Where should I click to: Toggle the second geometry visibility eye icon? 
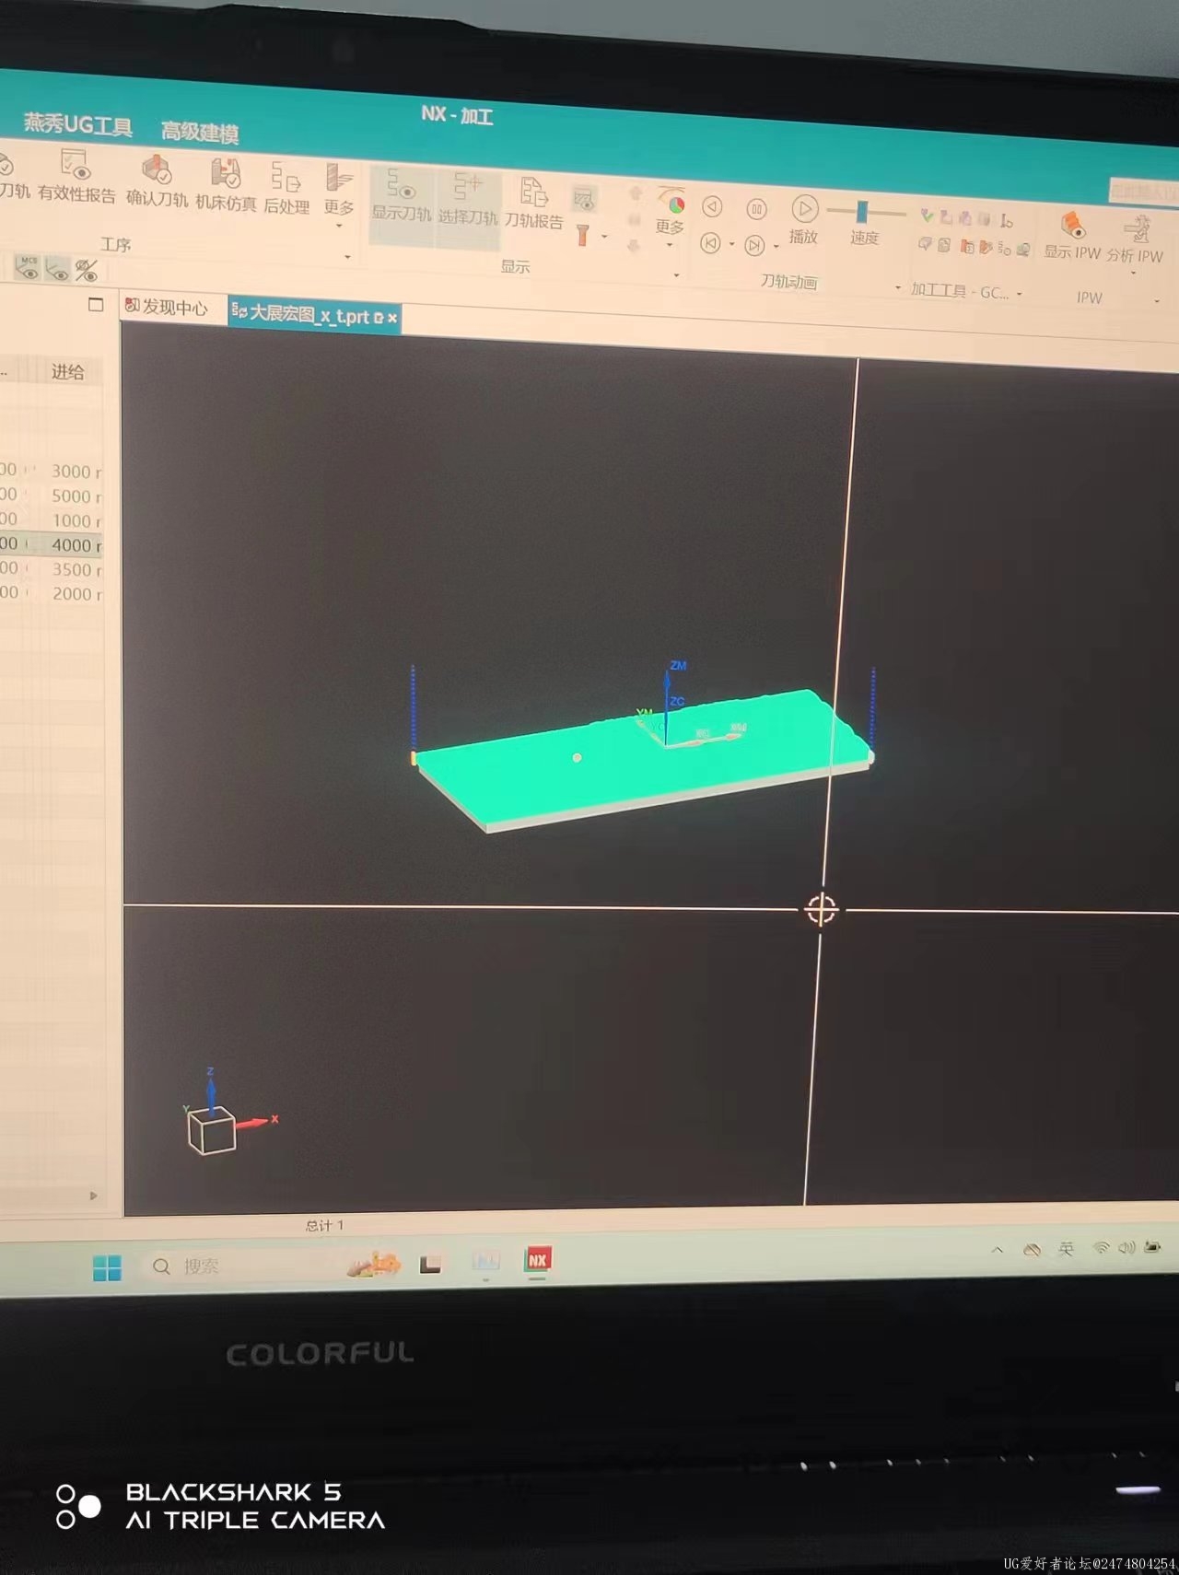tap(57, 270)
